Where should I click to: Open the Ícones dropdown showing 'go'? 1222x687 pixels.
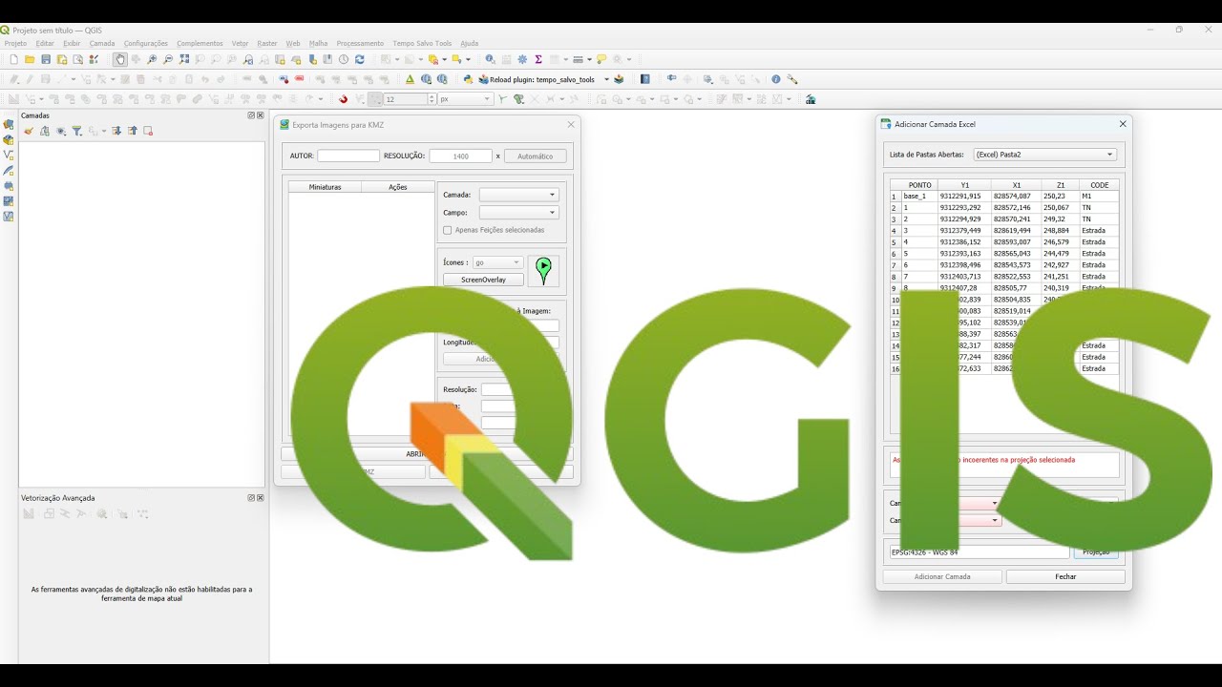click(x=497, y=262)
